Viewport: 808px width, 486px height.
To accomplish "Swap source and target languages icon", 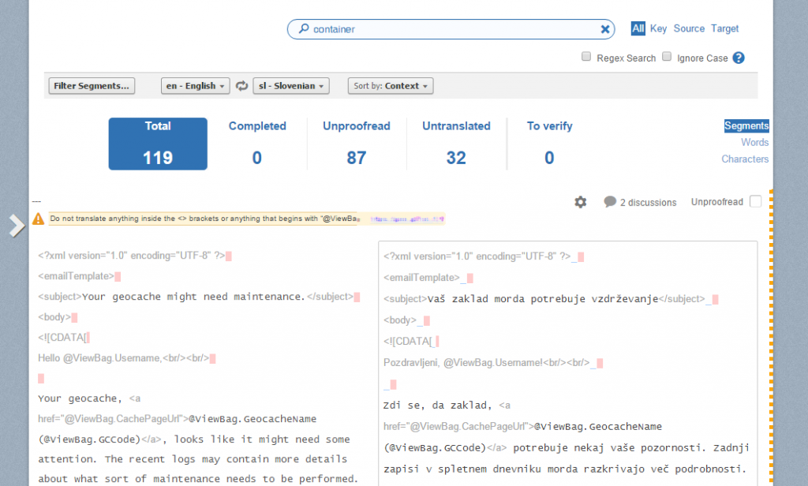I will tap(241, 86).
